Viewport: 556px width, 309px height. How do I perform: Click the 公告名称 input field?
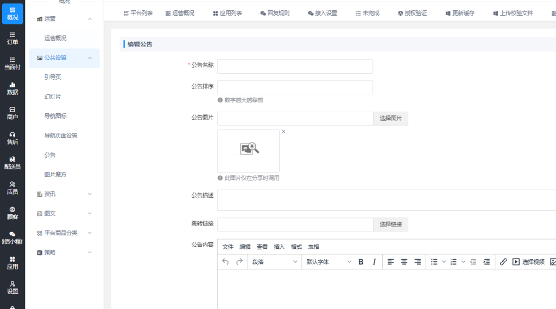coord(295,66)
